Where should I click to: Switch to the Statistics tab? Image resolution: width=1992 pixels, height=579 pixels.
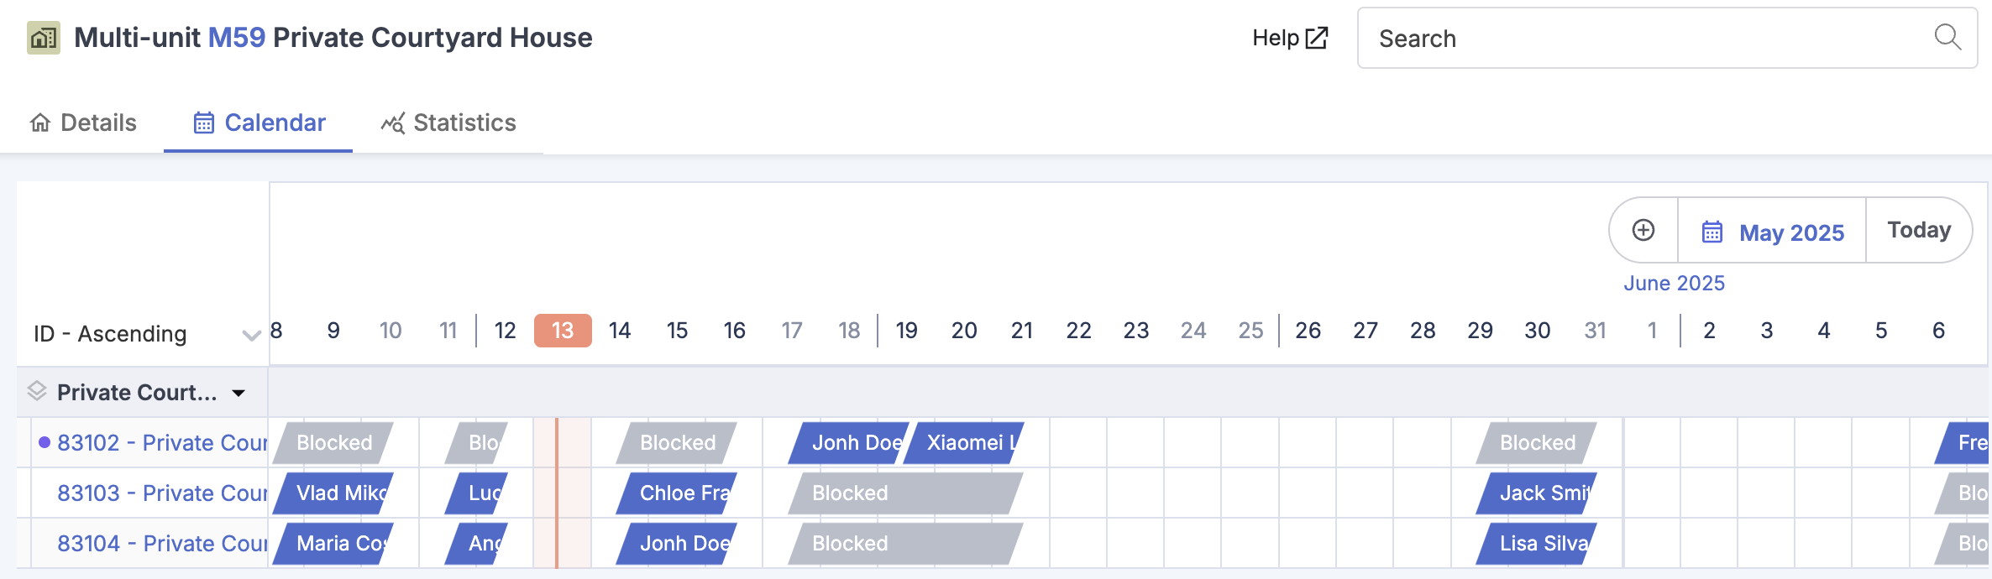click(464, 123)
